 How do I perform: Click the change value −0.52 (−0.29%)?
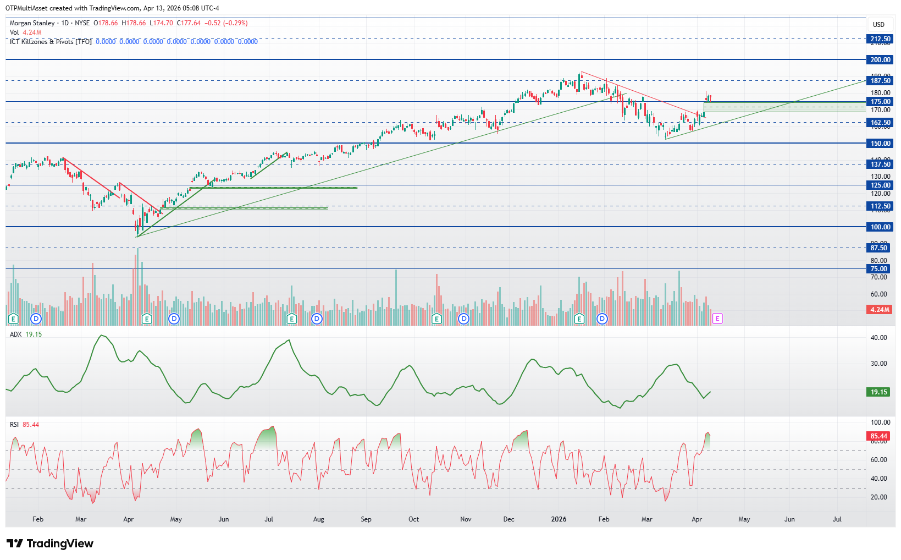coord(226,23)
